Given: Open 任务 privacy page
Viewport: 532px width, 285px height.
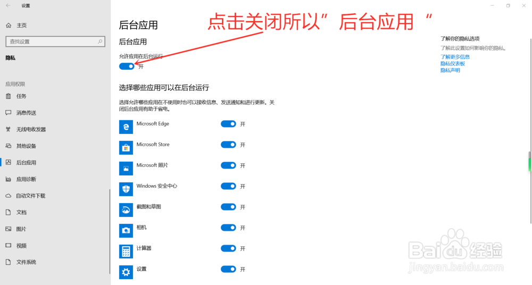Looking at the screenshot, I should tap(21, 96).
